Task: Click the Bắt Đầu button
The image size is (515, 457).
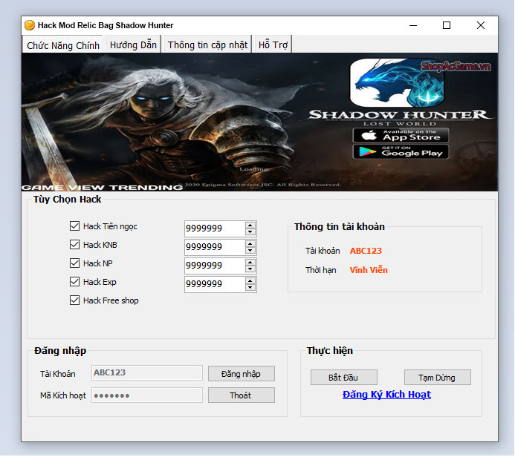Action: [344, 378]
